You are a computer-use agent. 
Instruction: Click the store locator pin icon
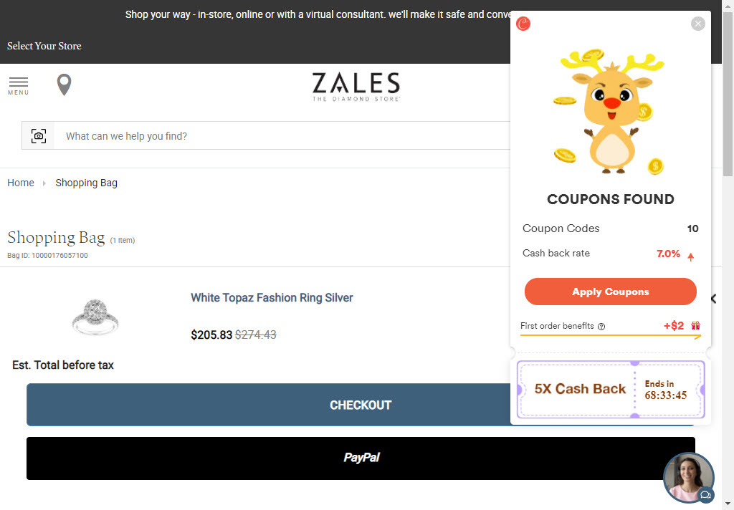coord(64,85)
